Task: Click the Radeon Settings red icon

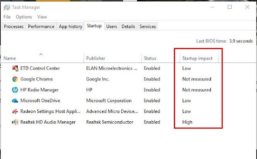Action: (x=15, y=111)
